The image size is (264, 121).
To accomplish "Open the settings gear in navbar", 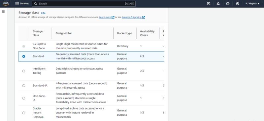I will point(237,4).
